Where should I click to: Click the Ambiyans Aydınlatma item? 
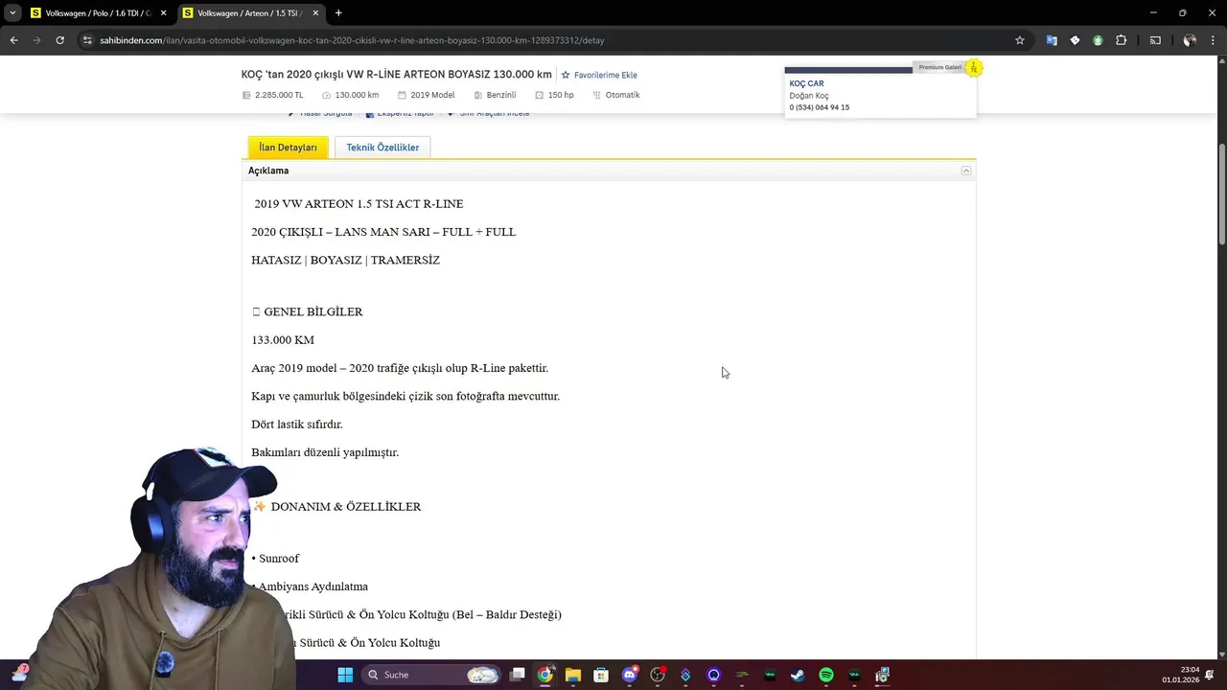(311, 586)
